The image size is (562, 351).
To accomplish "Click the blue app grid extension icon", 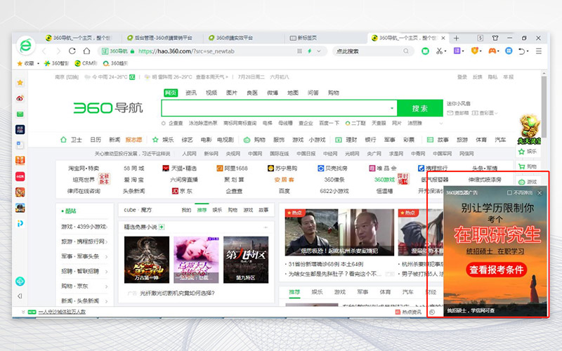I will click(509, 51).
